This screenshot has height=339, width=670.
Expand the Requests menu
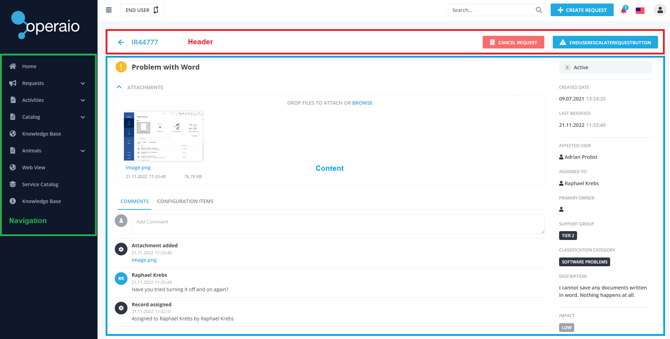[83, 83]
